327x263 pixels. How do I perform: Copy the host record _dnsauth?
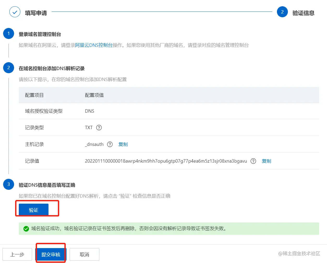tap(123, 144)
